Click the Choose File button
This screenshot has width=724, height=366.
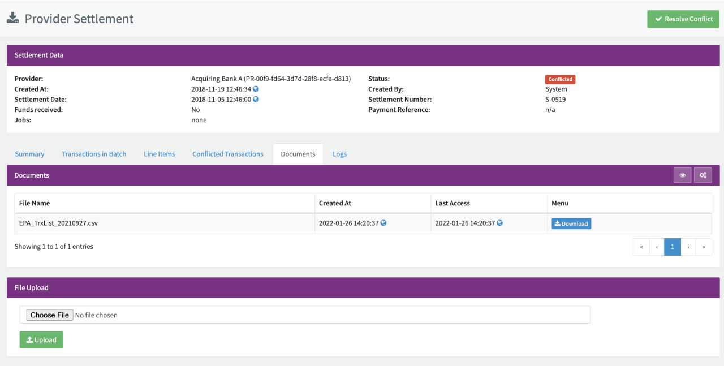(50, 315)
